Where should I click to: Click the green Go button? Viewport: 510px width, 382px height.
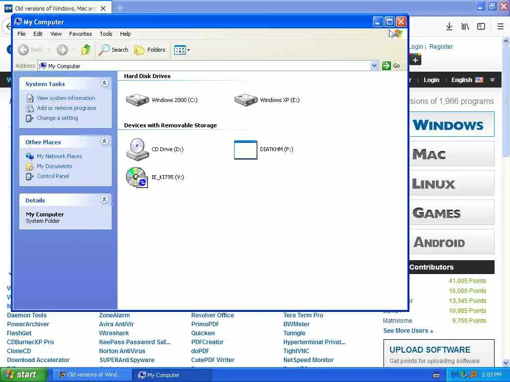[391, 66]
